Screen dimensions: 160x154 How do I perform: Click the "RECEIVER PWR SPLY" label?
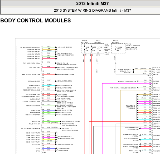[x=33, y=94]
